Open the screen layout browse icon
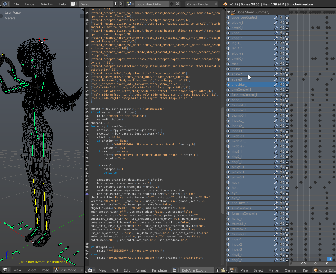Screen dimensions: 336x274 [x=74, y=4]
